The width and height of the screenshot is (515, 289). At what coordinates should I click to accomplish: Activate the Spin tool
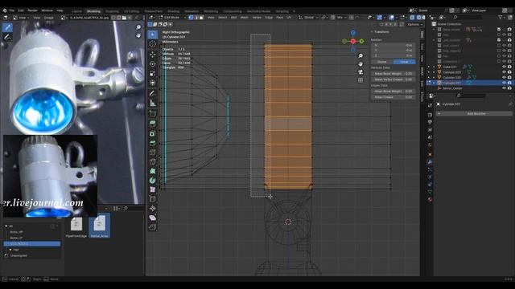click(x=153, y=180)
